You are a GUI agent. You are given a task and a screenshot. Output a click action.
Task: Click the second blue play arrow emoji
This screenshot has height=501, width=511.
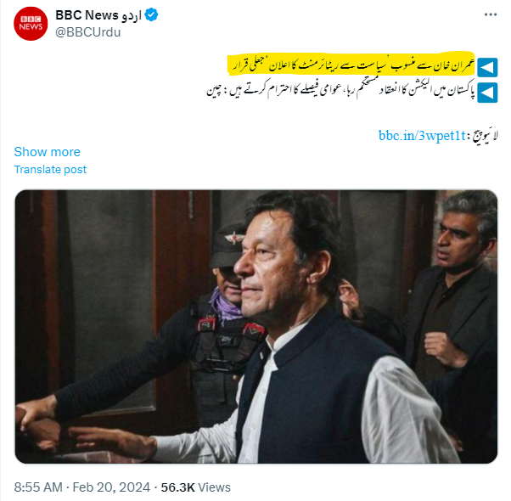pyautogui.click(x=487, y=93)
